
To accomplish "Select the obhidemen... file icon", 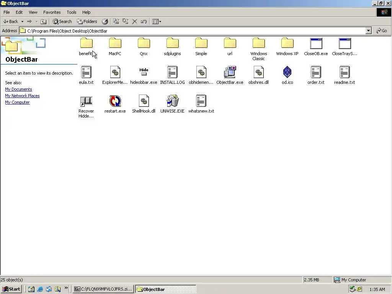I will pos(201,72).
